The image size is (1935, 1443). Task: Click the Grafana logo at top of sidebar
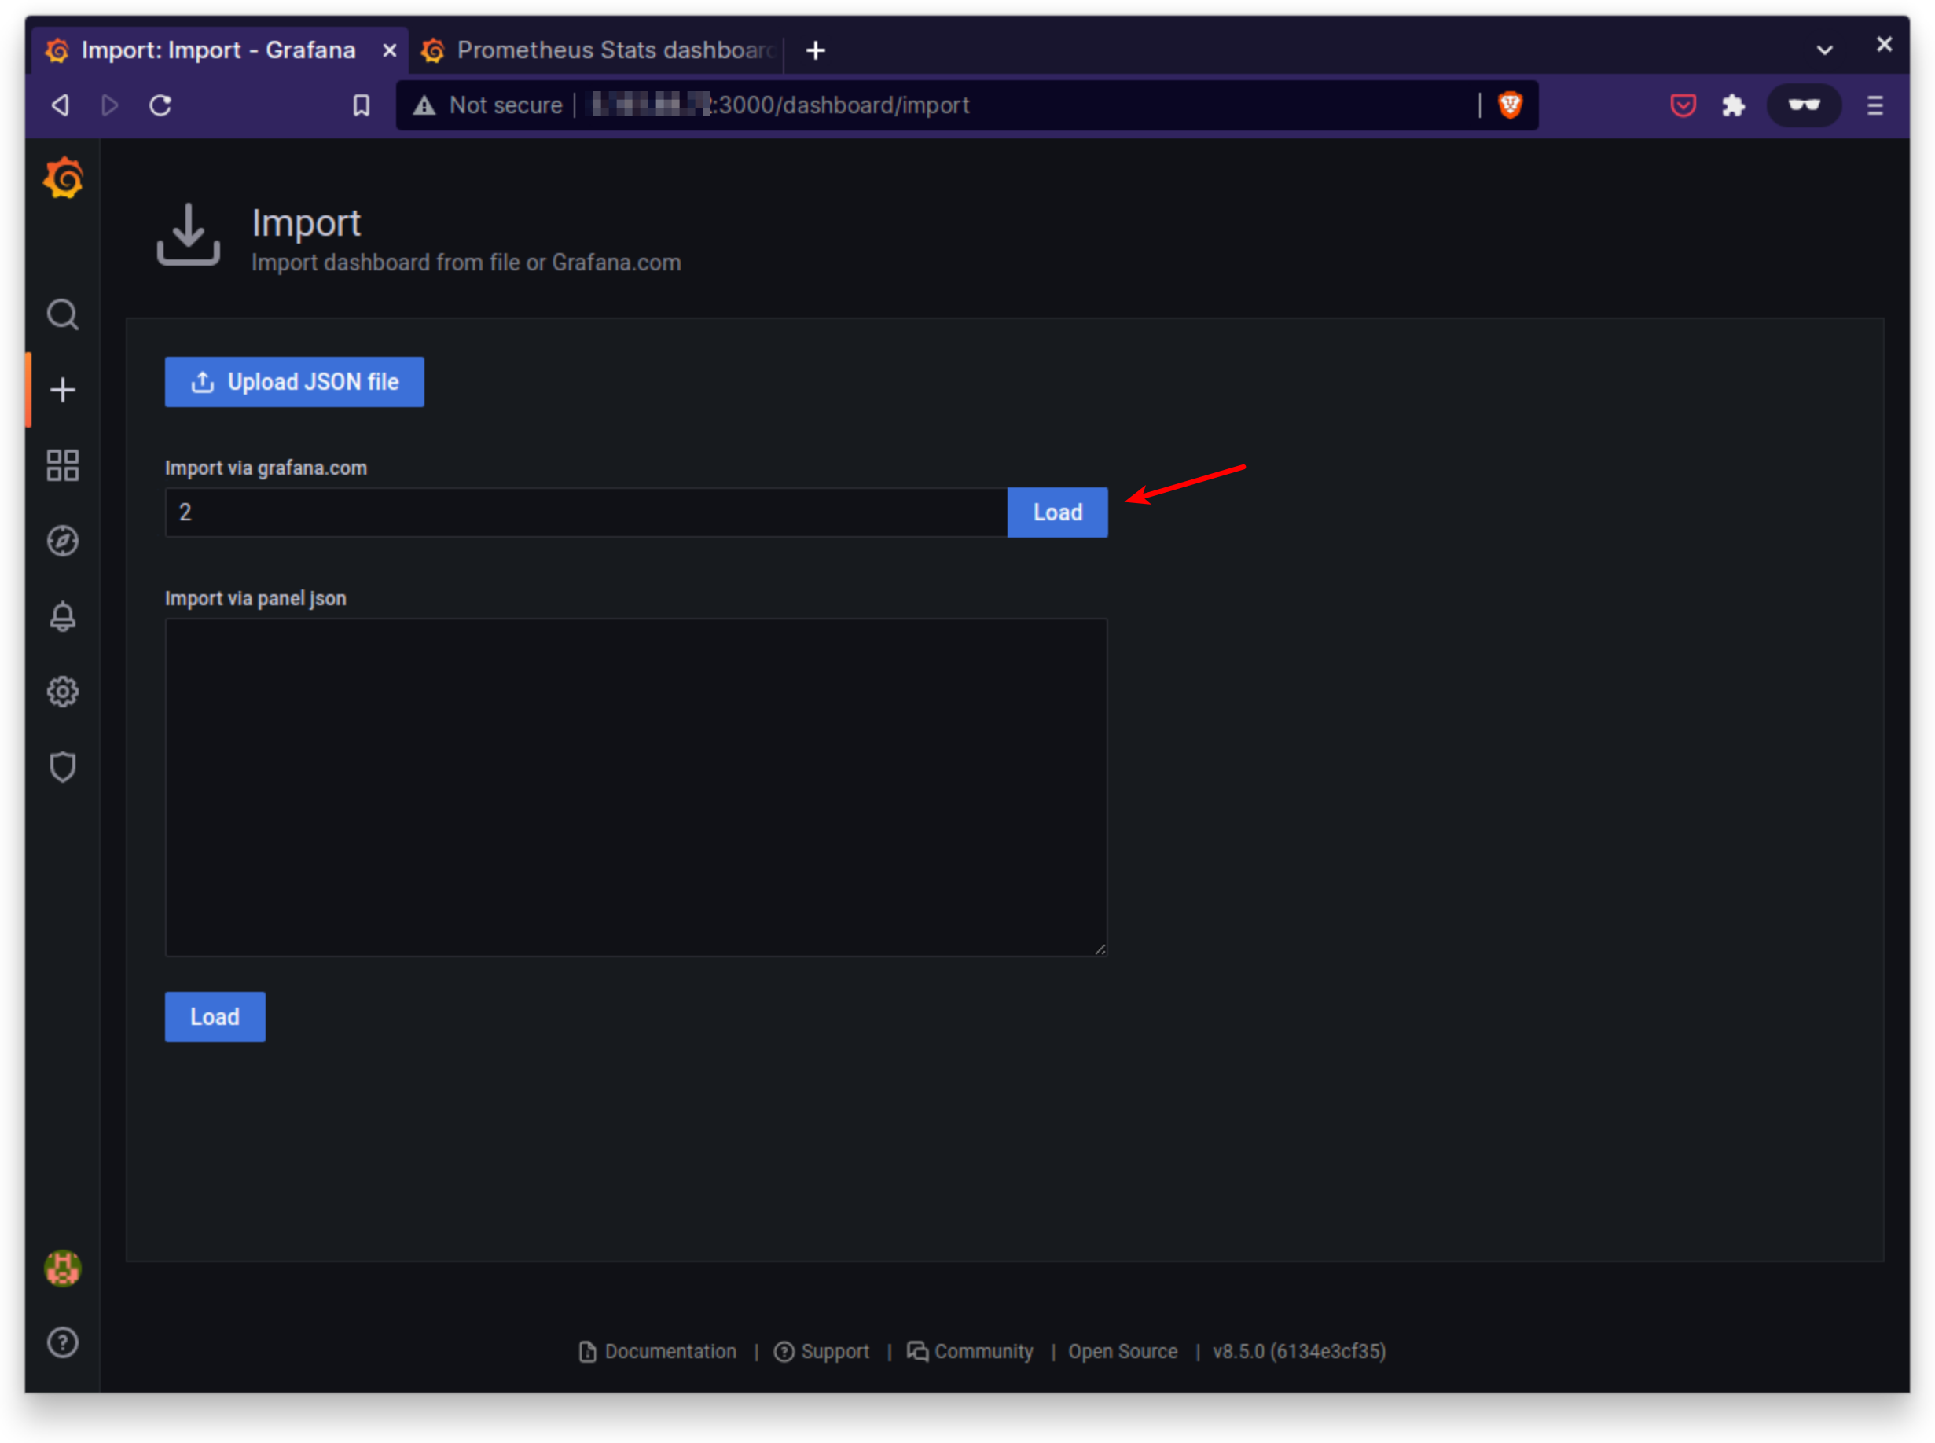(62, 178)
